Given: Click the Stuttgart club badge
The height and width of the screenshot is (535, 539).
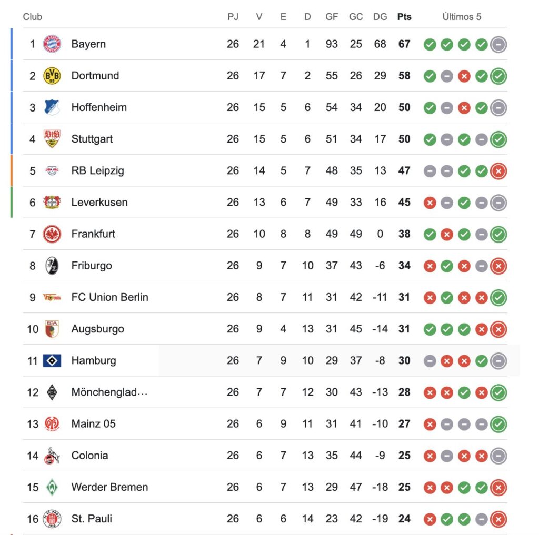Looking at the screenshot, I should click(x=52, y=139).
